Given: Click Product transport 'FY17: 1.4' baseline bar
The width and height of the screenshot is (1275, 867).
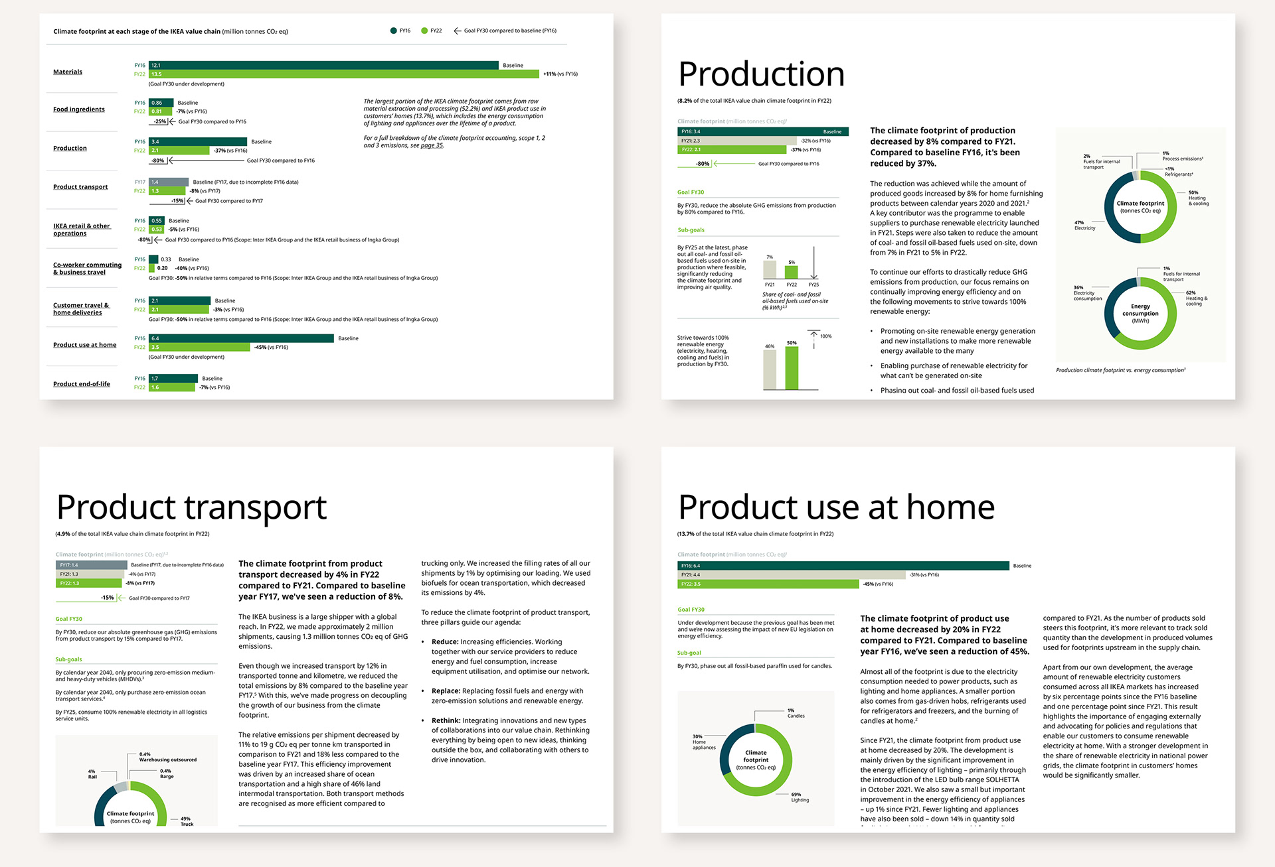Looking at the screenshot, I should (x=92, y=565).
